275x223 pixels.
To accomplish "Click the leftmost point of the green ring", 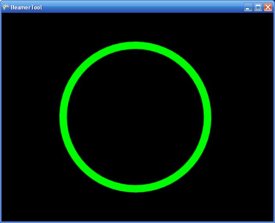I will pos(63,117).
